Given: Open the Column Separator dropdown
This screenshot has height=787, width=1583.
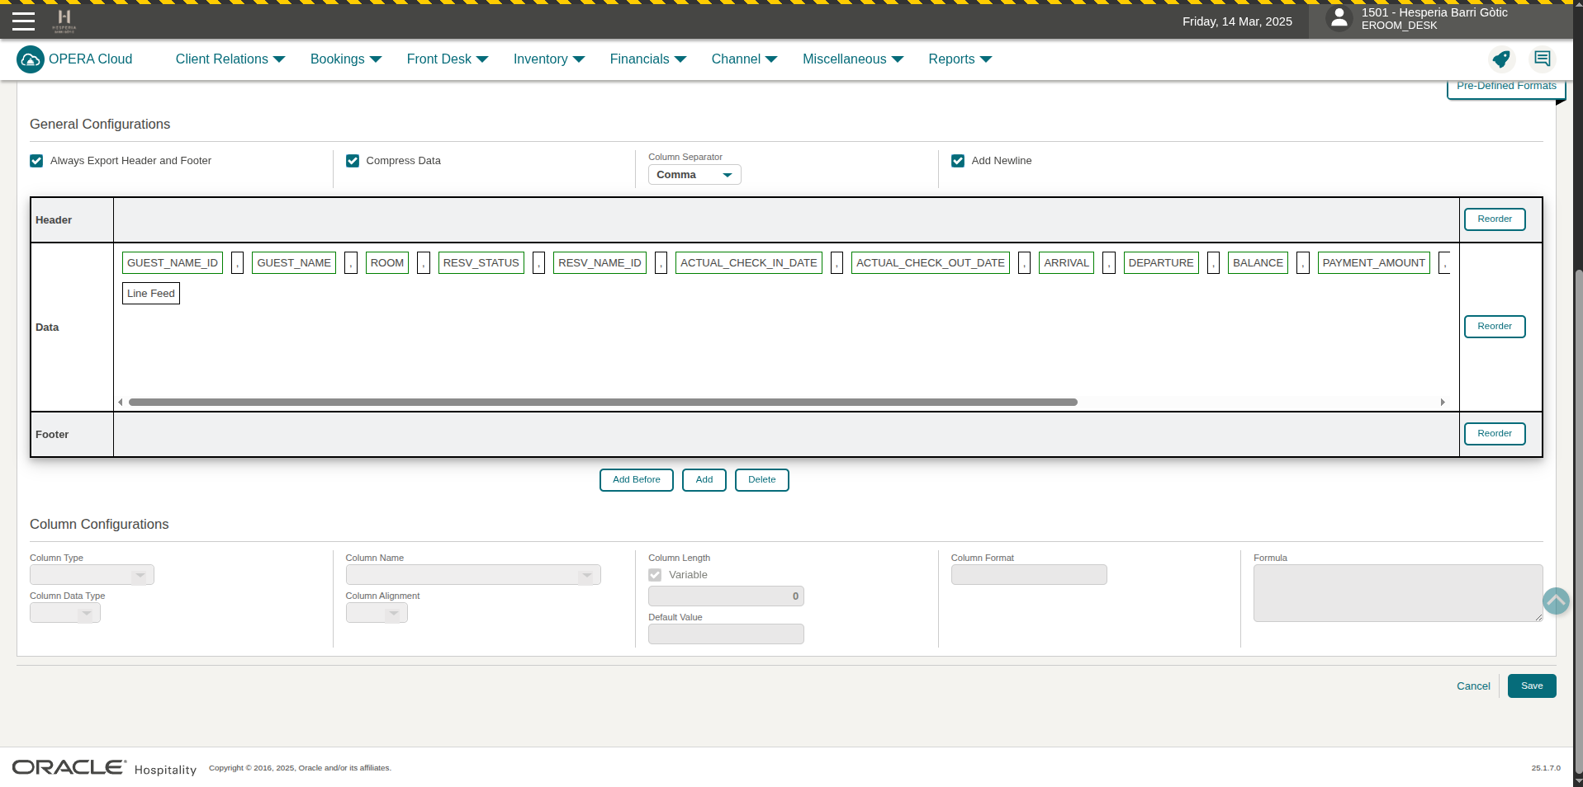Looking at the screenshot, I should pyautogui.click(x=694, y=175).
